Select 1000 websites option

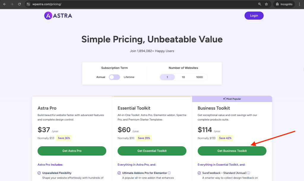pyautogui.click(x=199, y=77)
